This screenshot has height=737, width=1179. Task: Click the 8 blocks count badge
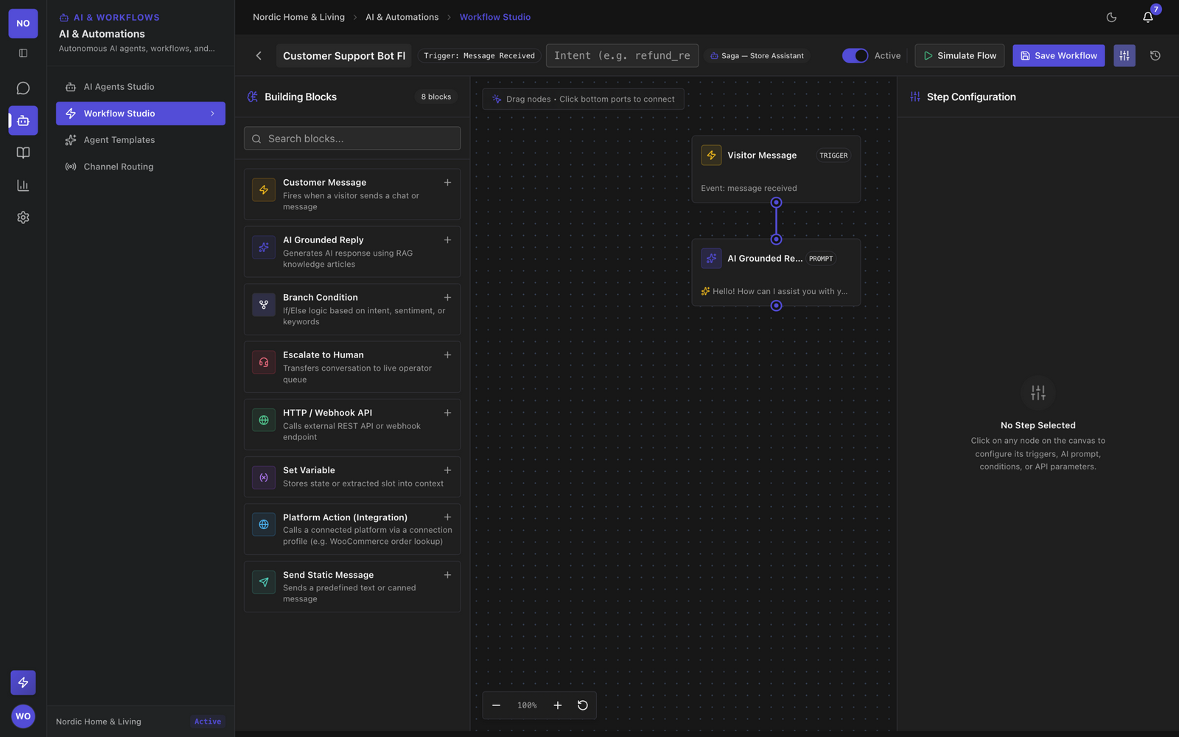(x=436, y=97)
